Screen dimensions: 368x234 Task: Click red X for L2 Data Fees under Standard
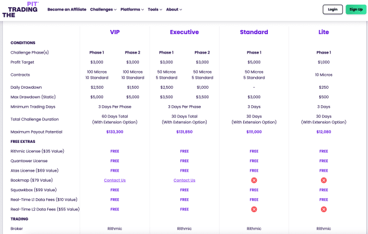coord(254,209)
